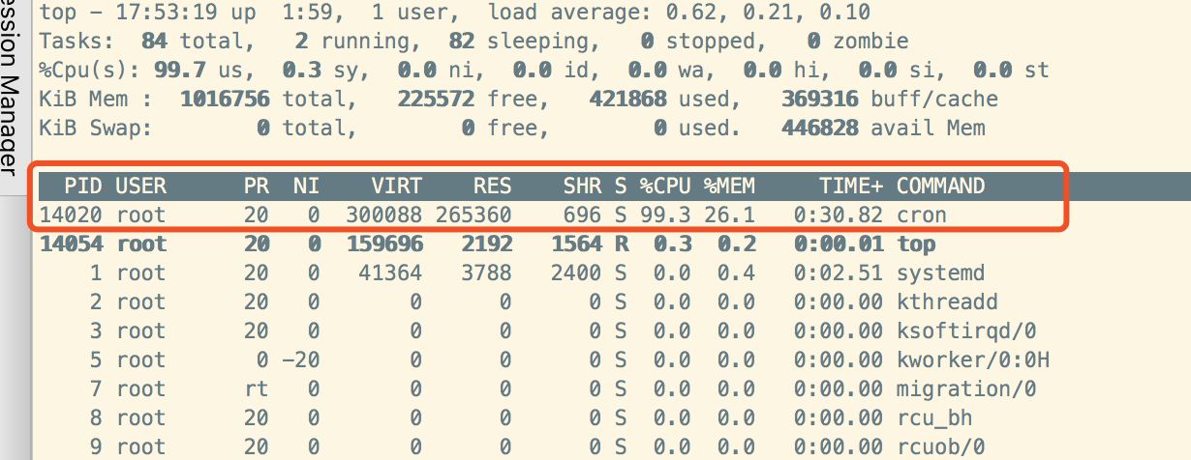Select the R state of the top process
The height and width of the screenshot is (460, 1191).
click(x=621, y=244)
